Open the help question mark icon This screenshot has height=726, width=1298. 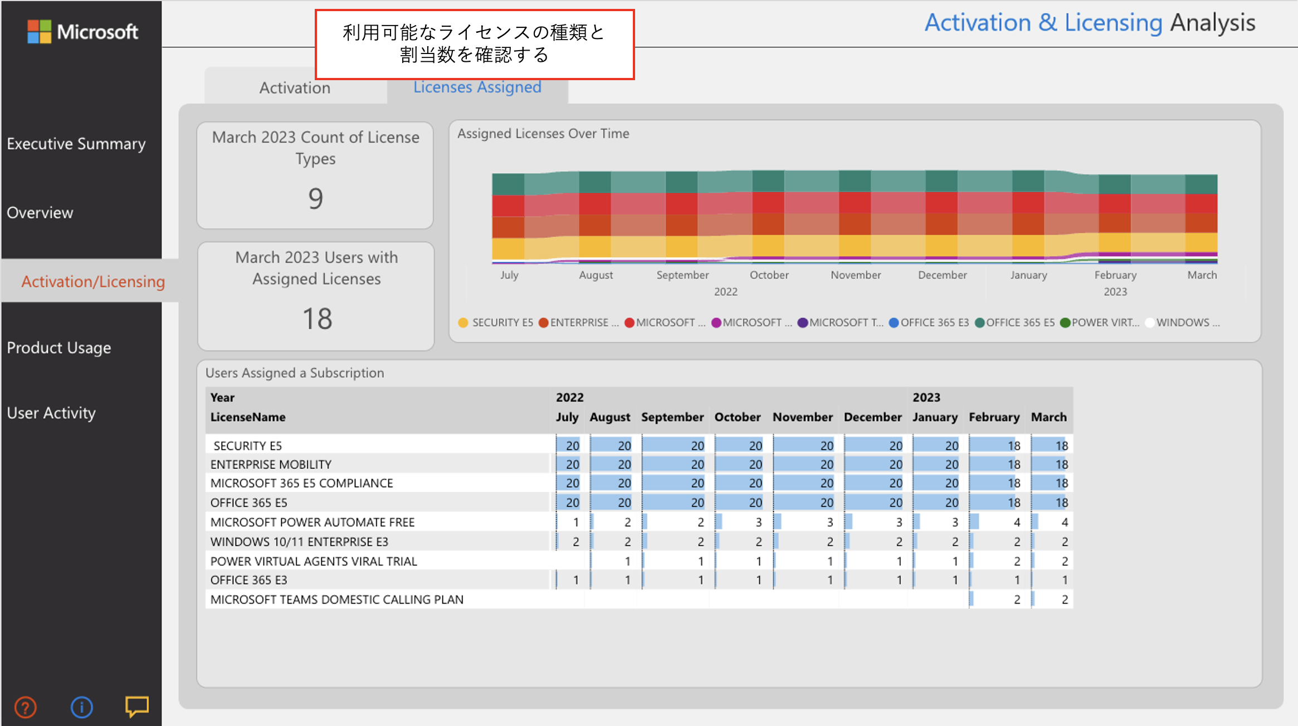26,707
